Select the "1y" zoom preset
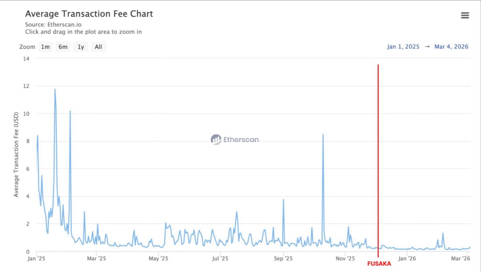 (x=80, y=46)
